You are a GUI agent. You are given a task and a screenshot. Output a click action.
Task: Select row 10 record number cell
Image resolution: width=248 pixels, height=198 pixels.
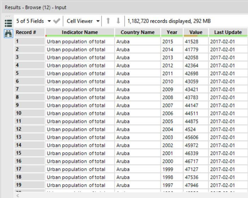coord(29,113)
